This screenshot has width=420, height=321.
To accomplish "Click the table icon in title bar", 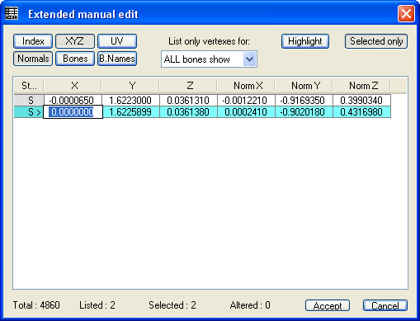I will (x=12, y=14).
